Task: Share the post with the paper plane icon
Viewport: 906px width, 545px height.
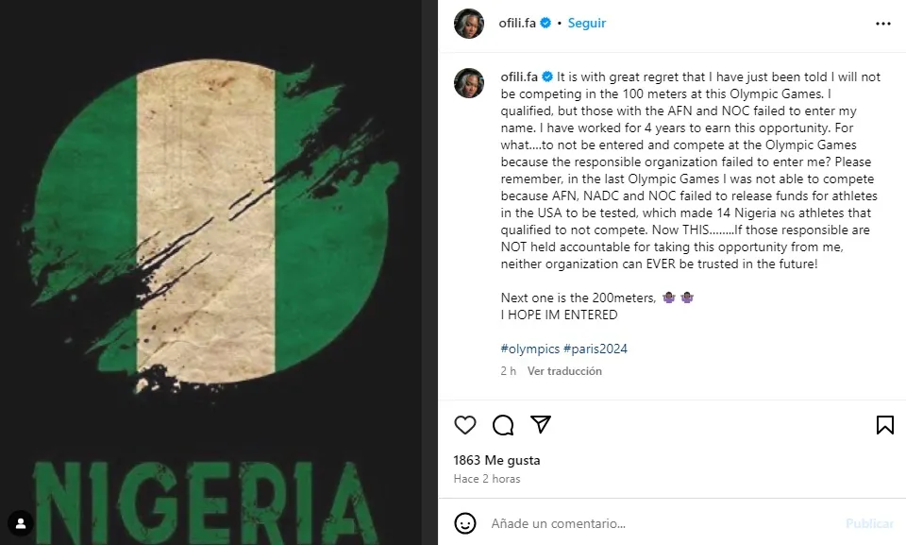Action: click(540, 424)
